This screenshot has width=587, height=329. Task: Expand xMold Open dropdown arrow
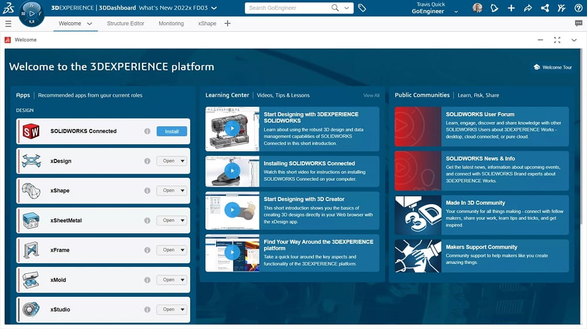click(x=183, y=280)
